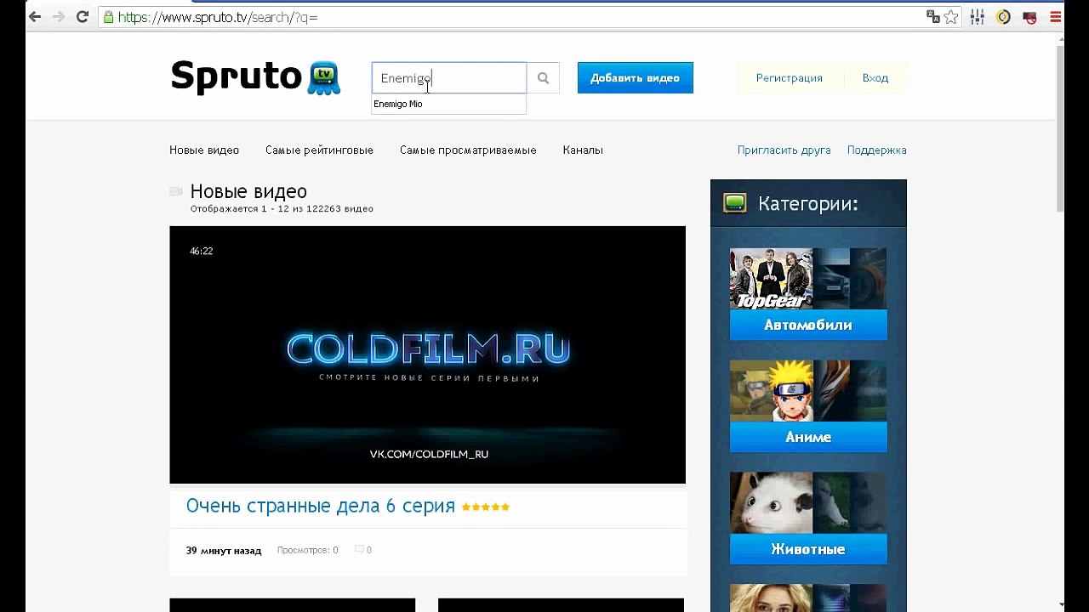This screenshot has width=1089, height=612.
Task: Open the translate page icon in address bar
Action: [x=932, y=17]
